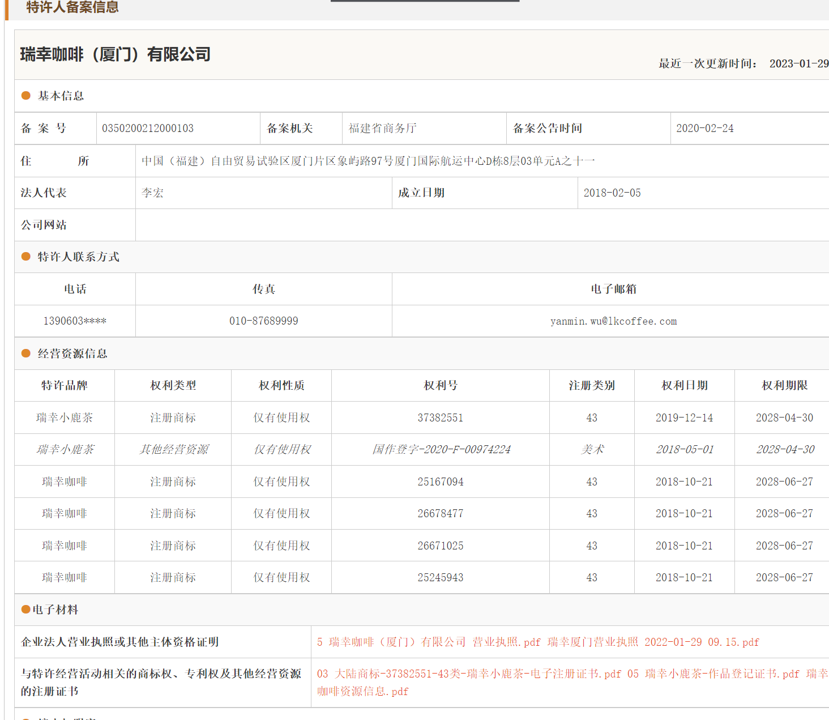
Task: Click the 美术 registration category cell
Action: coord(592,449)
